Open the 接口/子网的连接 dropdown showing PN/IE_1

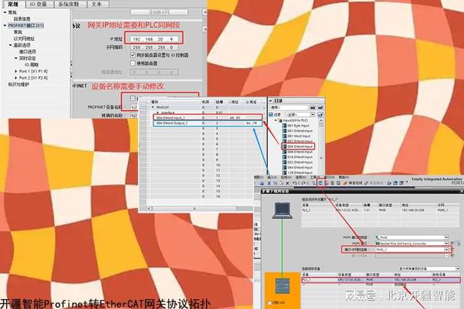(446, 249)
